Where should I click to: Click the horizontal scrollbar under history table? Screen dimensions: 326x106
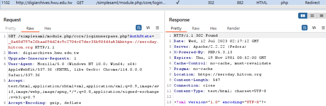[163, 7]
